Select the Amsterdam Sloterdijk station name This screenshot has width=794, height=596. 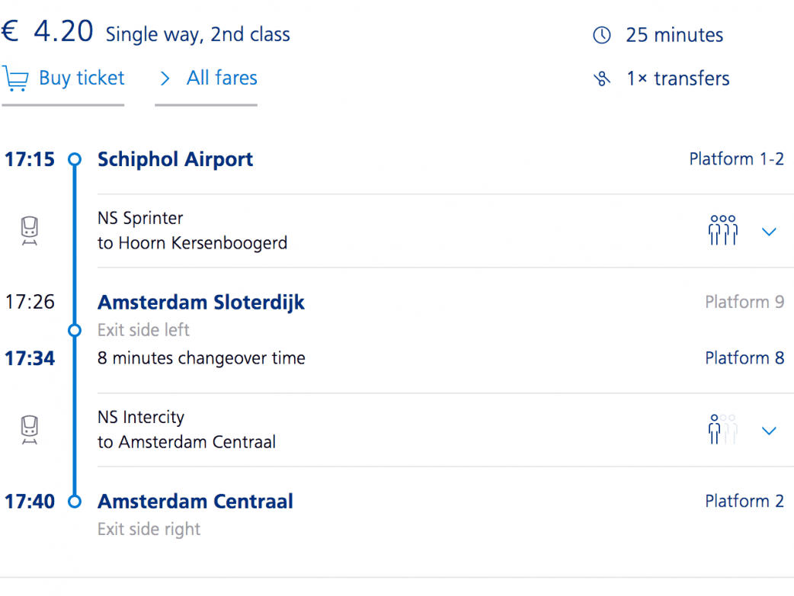pos(201,303)
